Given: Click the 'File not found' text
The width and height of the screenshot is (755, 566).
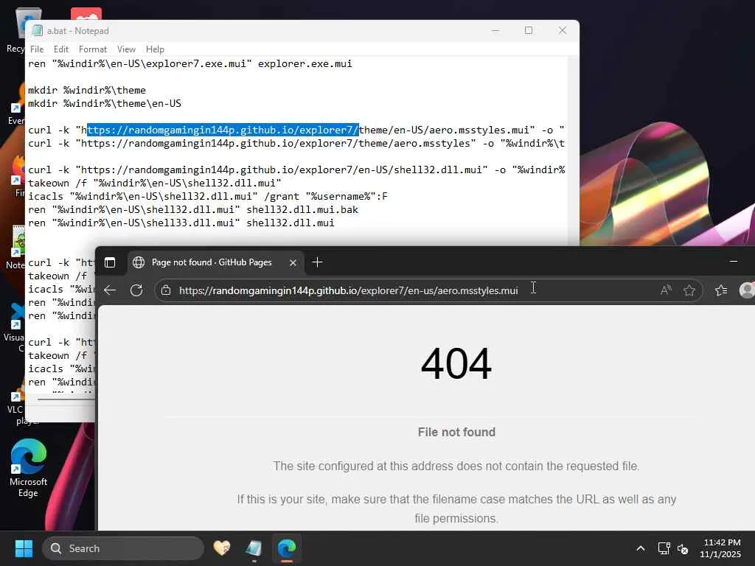Looking at the screenshot, I should coord(456,432).
